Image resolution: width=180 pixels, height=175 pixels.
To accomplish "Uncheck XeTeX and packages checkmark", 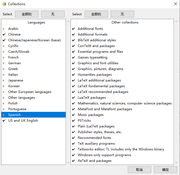I will tap(74, 161).
